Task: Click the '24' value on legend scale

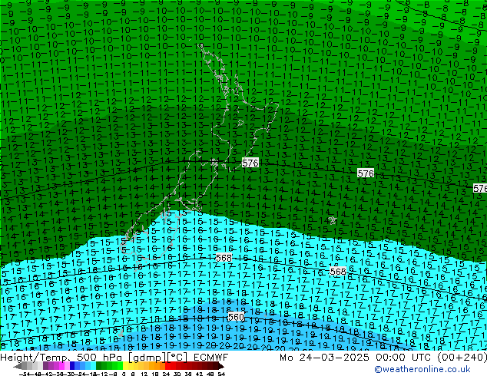Action: click(167, 374)
